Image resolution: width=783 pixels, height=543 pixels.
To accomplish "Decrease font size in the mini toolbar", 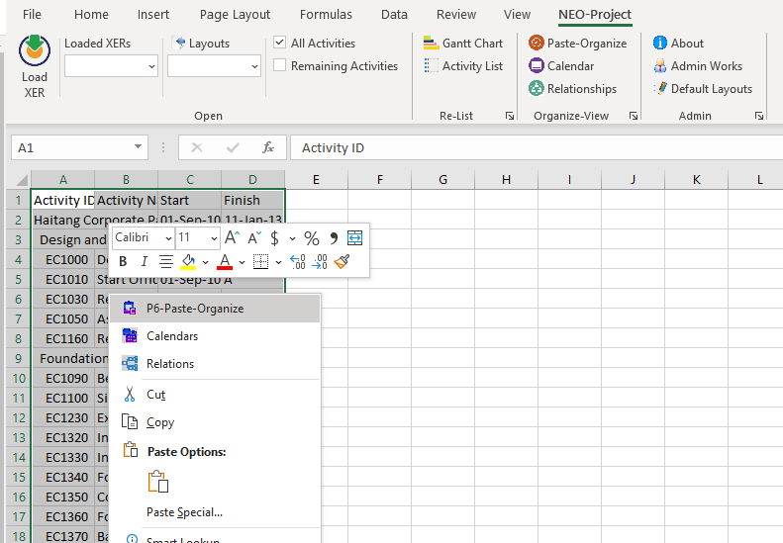I will coord(254,237).
